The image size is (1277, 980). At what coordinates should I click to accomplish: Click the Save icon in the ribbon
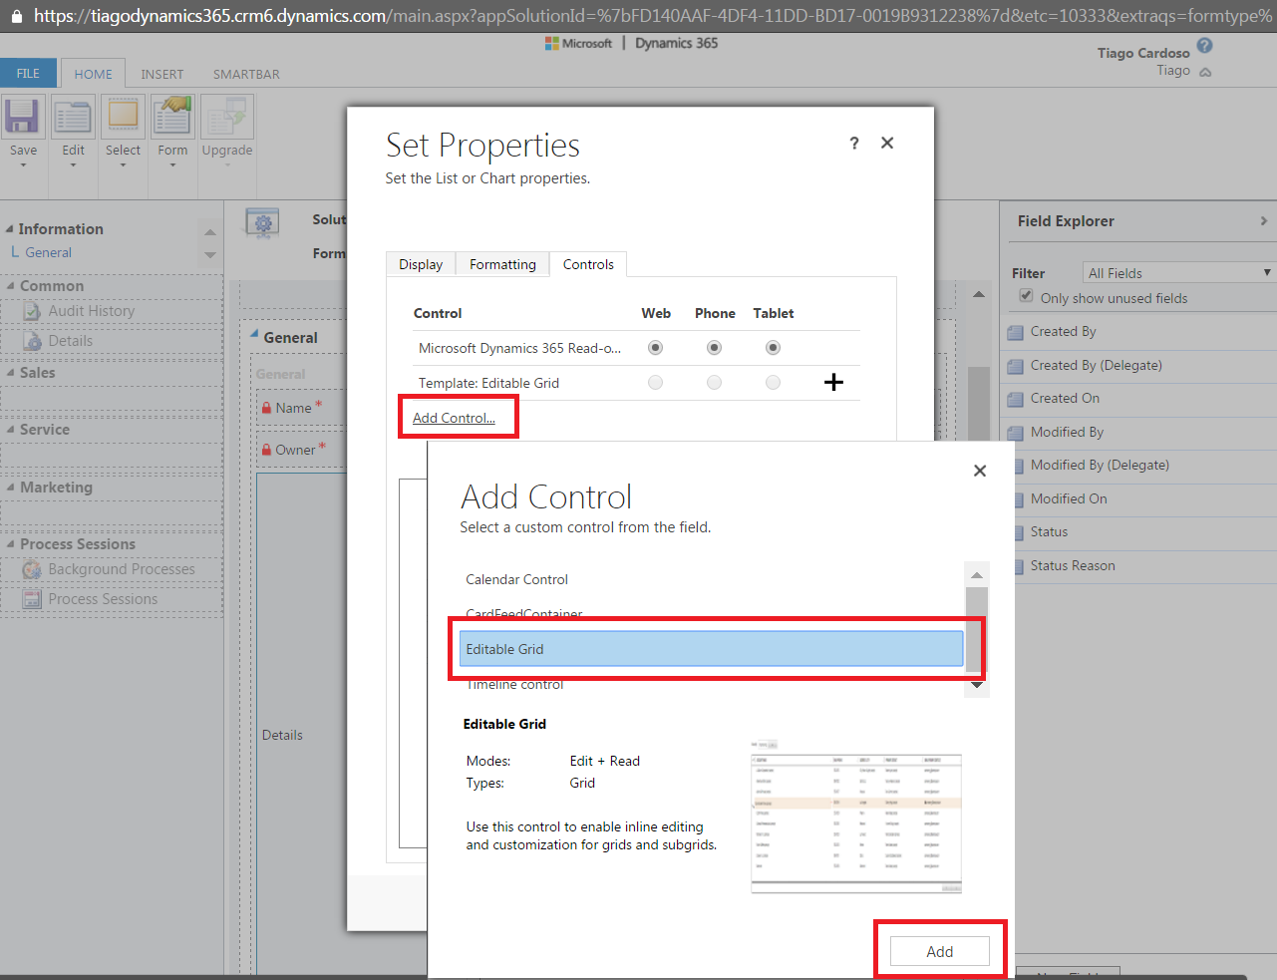tap(22, 121)
